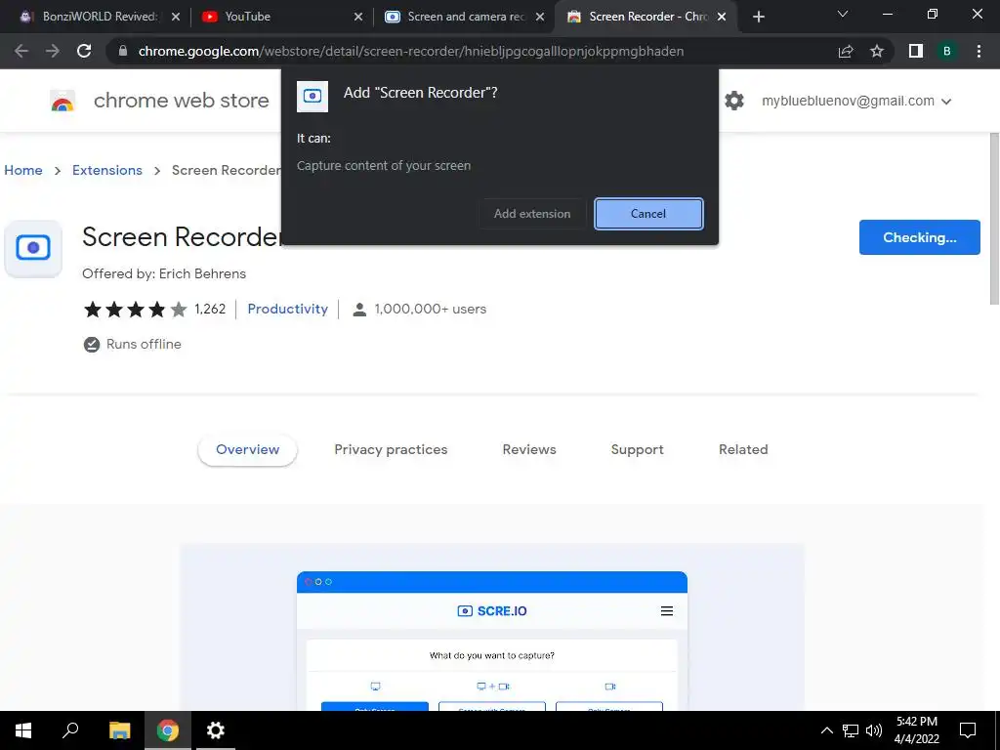Close the BonziWORLD Revived tab
The width and height of the screenshot is (1000, 750).
[x=176, y=17]
